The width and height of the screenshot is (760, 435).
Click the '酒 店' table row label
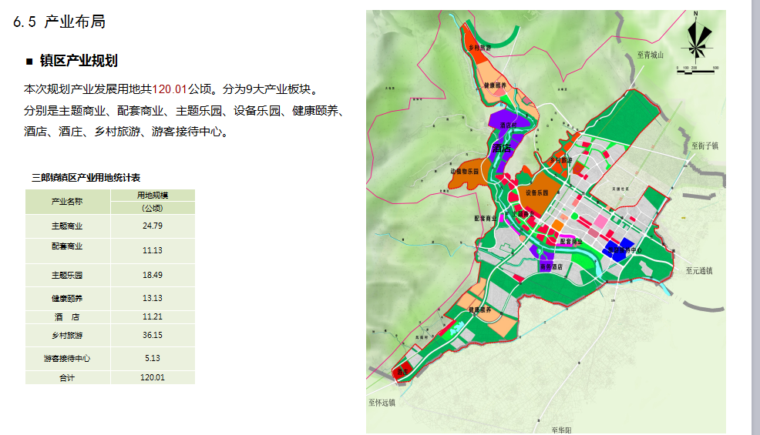(x=67, y=316)
